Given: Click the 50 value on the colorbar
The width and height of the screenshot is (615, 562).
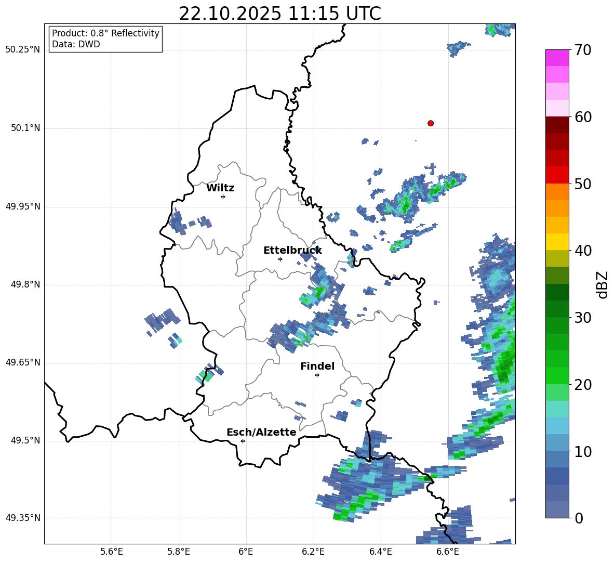Looking at the screenshot, I should [x=582, y=184].
